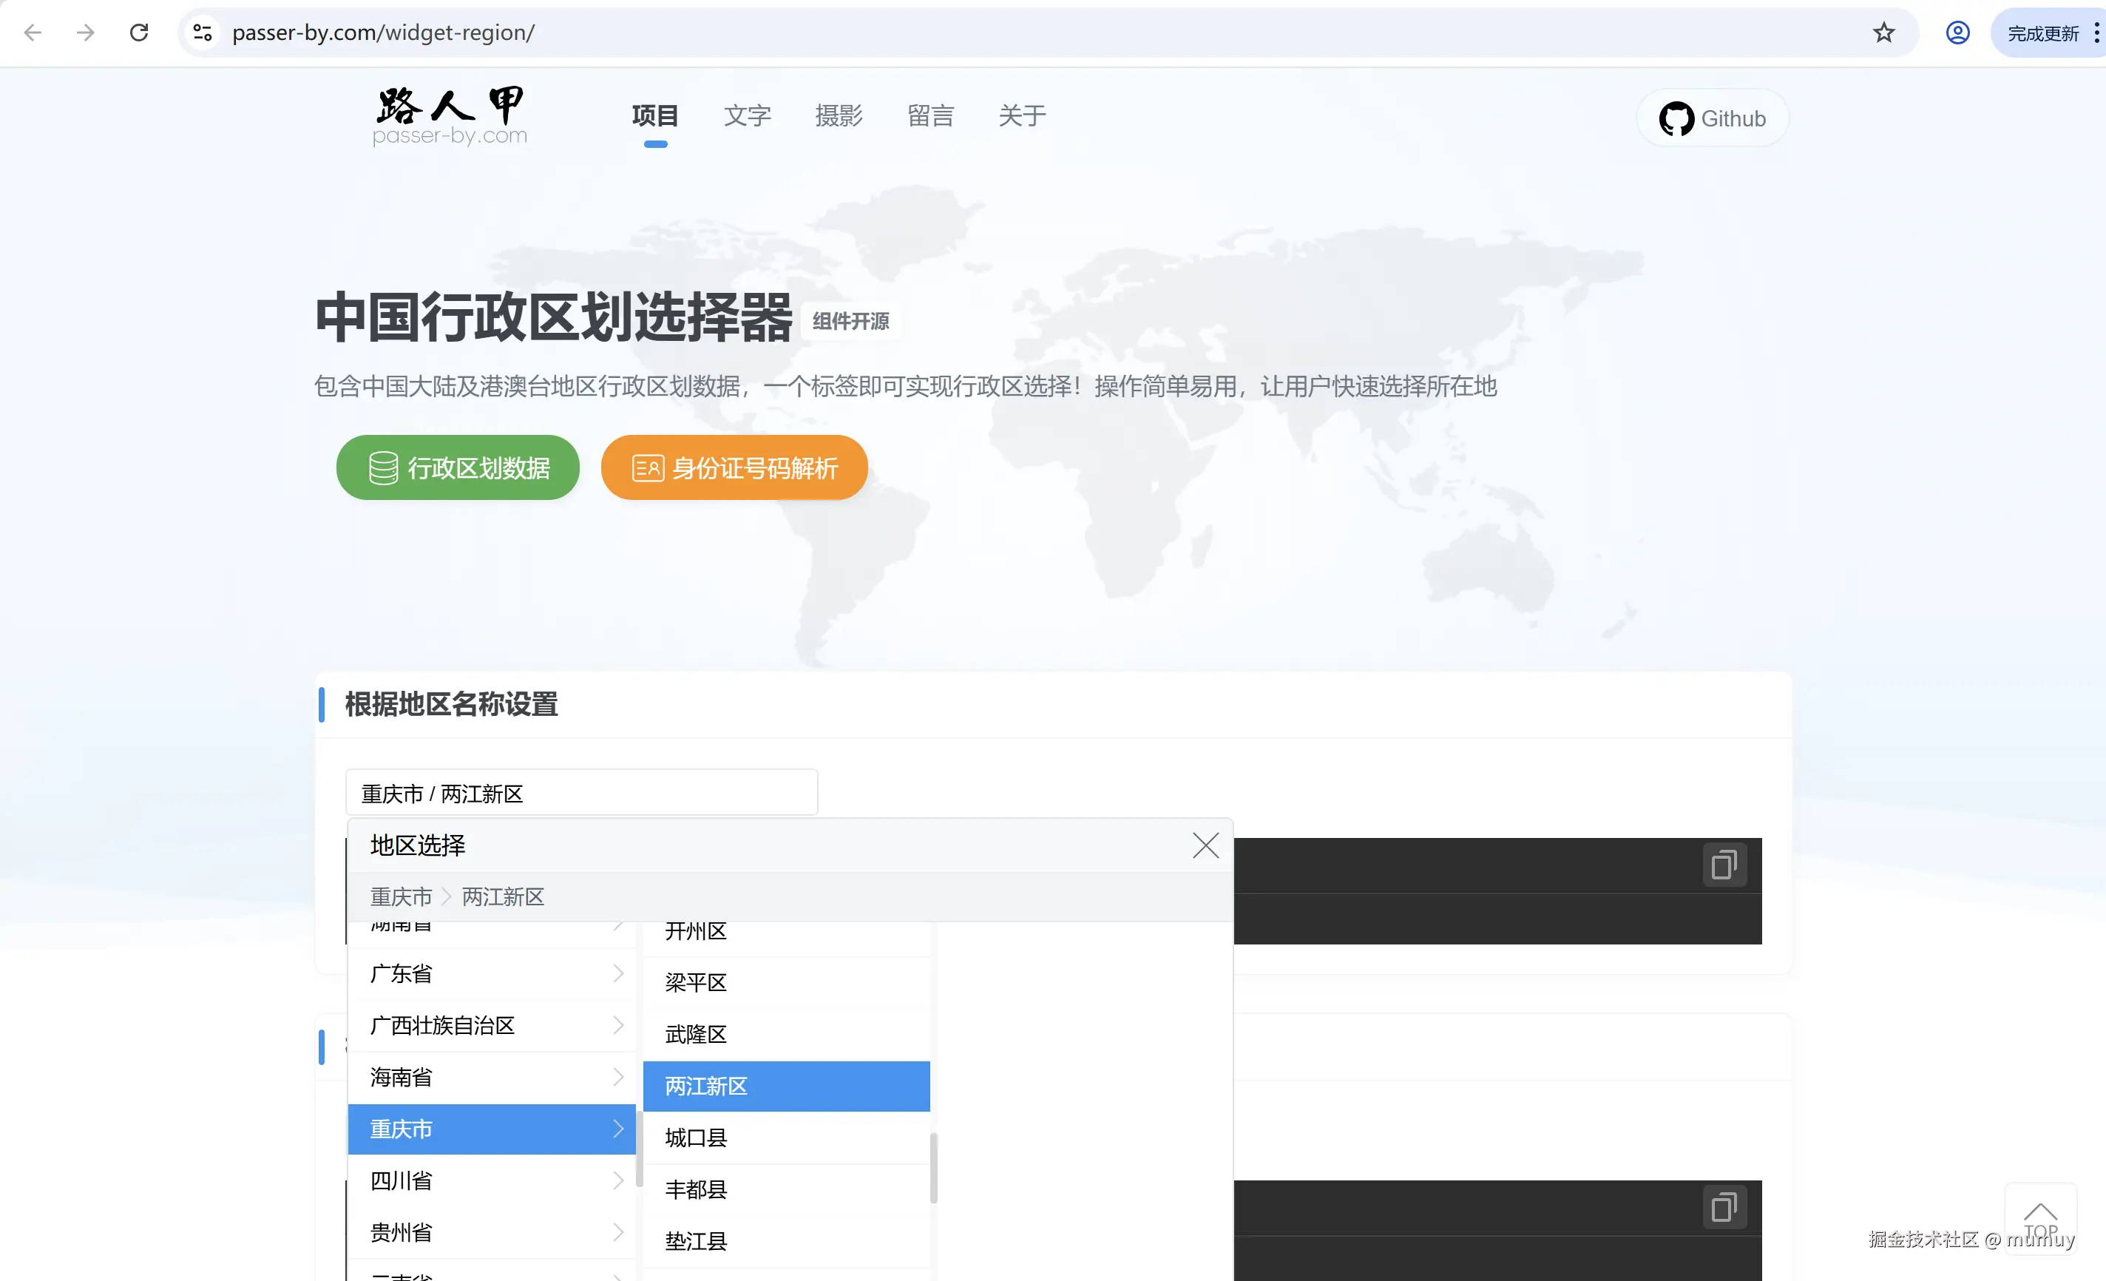The image size is (2106, 1281).
Task: Switch to the 摄影 navigation tab
Action: coord(839,116)
